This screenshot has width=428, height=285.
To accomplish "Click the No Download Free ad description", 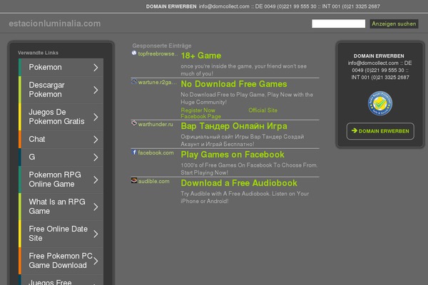I will (x=247, y=98).
